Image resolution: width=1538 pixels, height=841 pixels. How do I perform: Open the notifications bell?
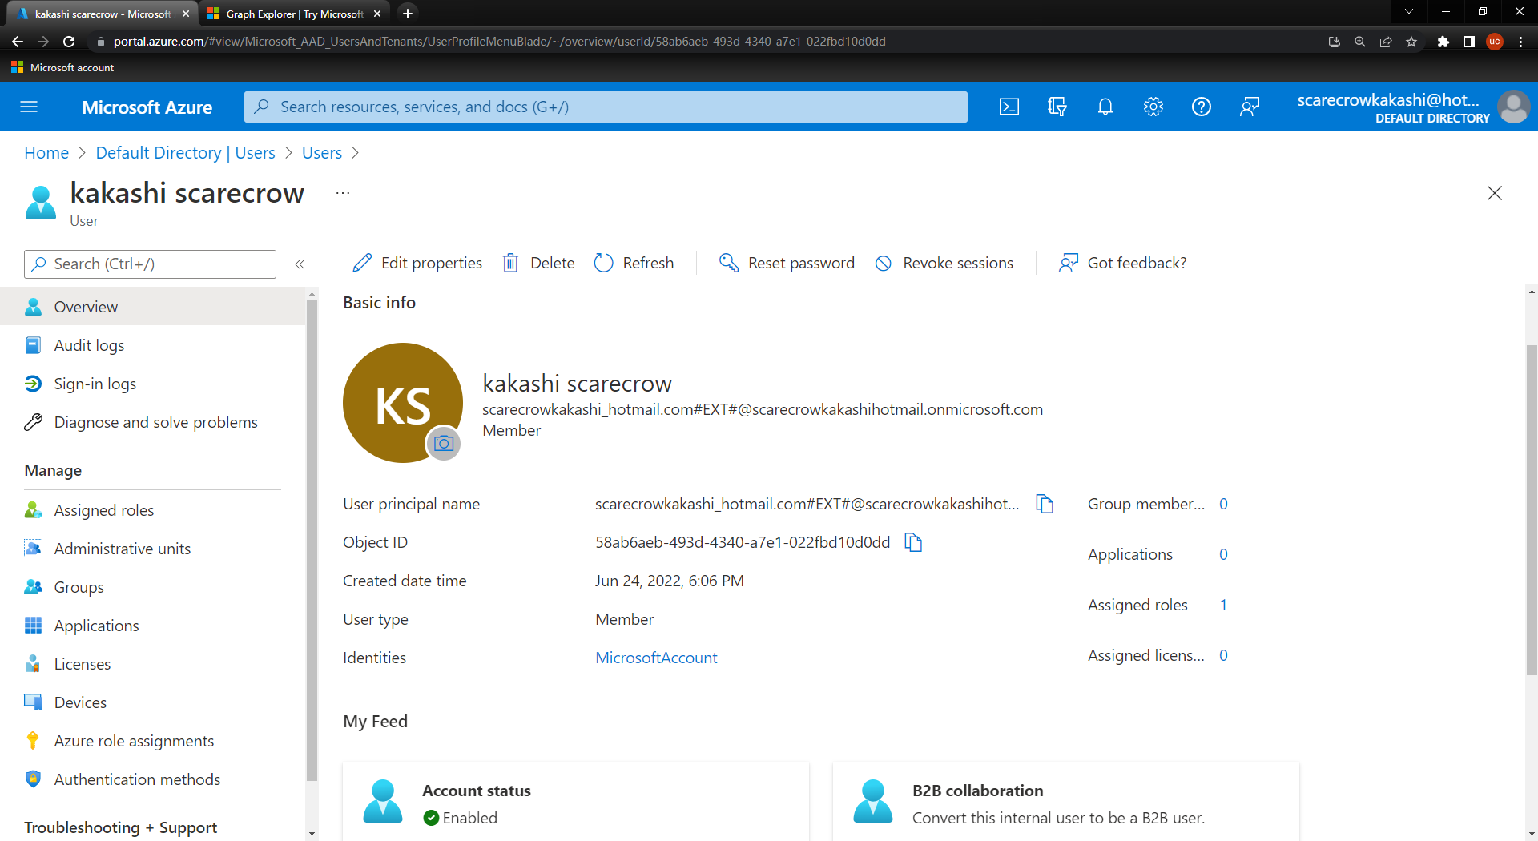[1105, 107]
